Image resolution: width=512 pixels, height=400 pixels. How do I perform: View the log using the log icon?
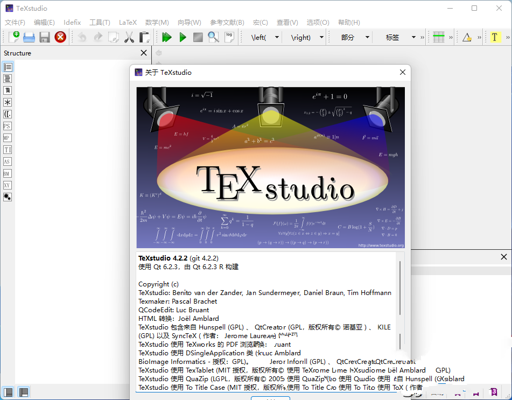(x=229, y=37)
